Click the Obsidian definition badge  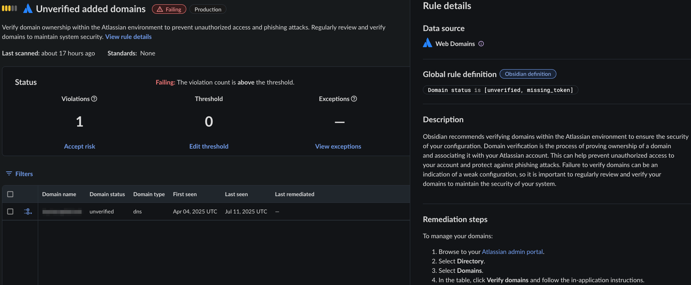pyautogui.click(x=528, y=74)
